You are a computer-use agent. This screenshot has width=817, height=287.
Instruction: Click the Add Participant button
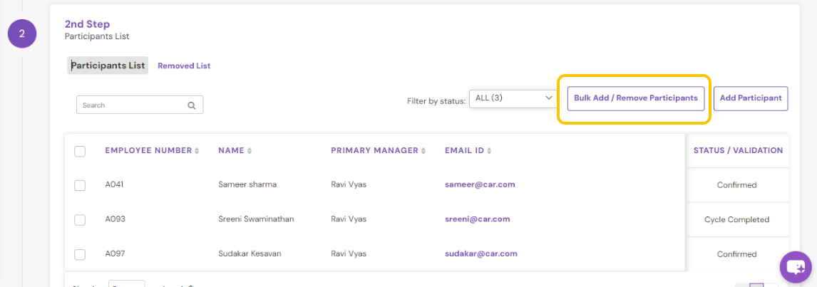coord(751,98)
